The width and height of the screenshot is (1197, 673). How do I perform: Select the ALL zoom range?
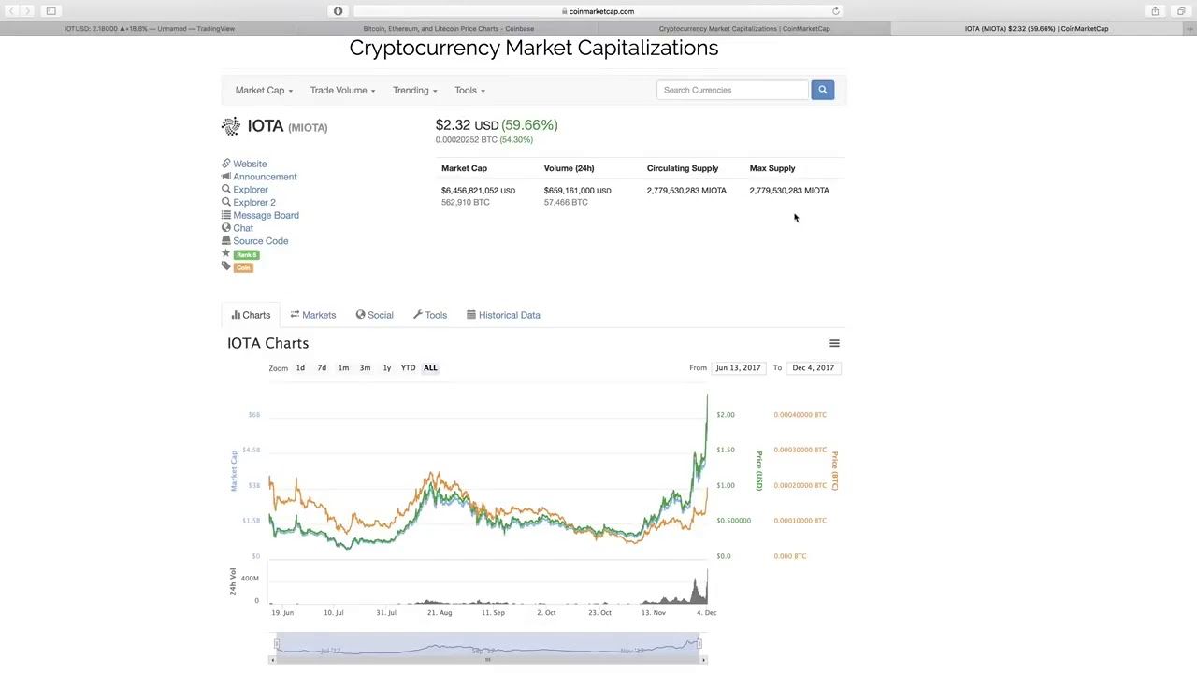click(430, 367)
